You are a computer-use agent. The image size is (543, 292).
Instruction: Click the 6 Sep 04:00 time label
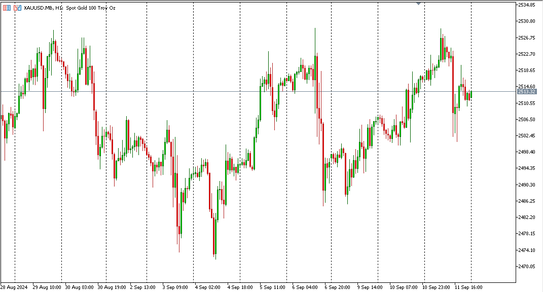305,287
